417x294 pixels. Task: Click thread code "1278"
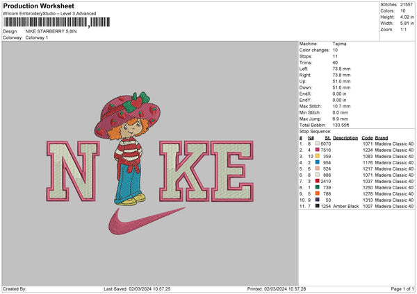(x=368, y=193)
